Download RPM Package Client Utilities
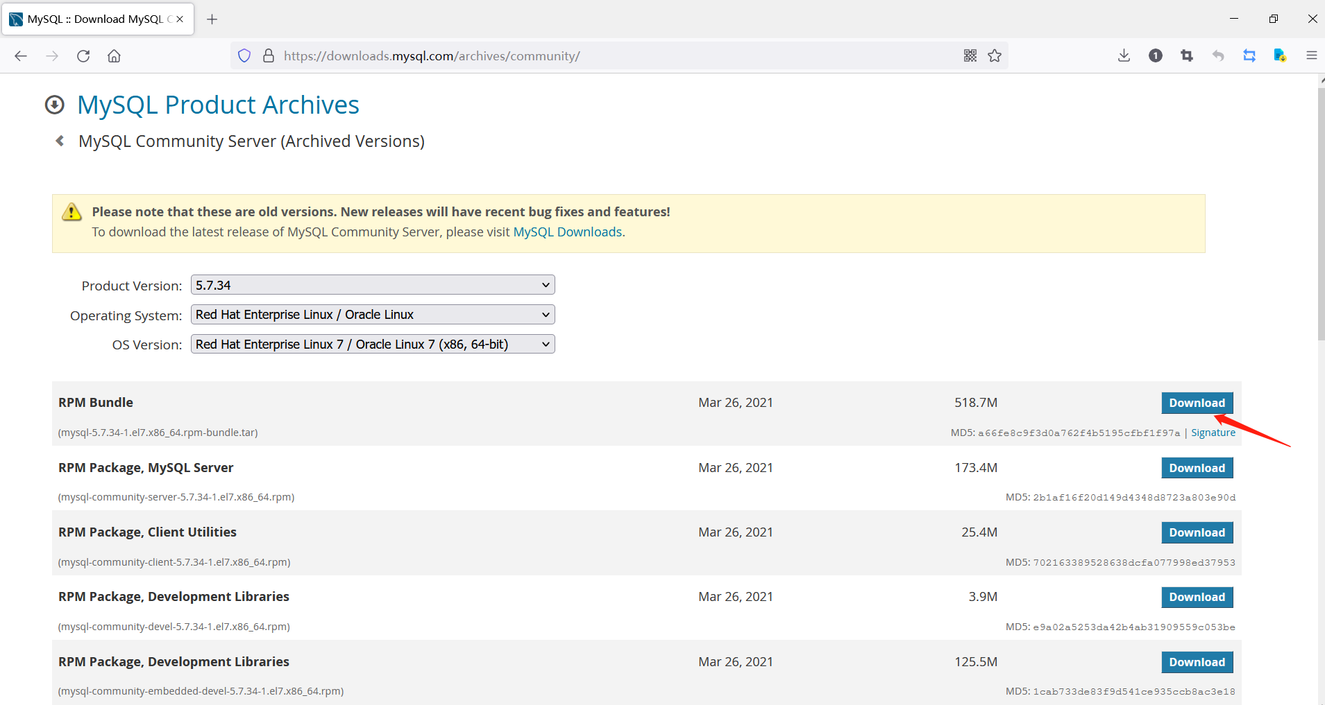Image resolution: width=1325 pixels, height=705 pixels. click(1197, 532)
